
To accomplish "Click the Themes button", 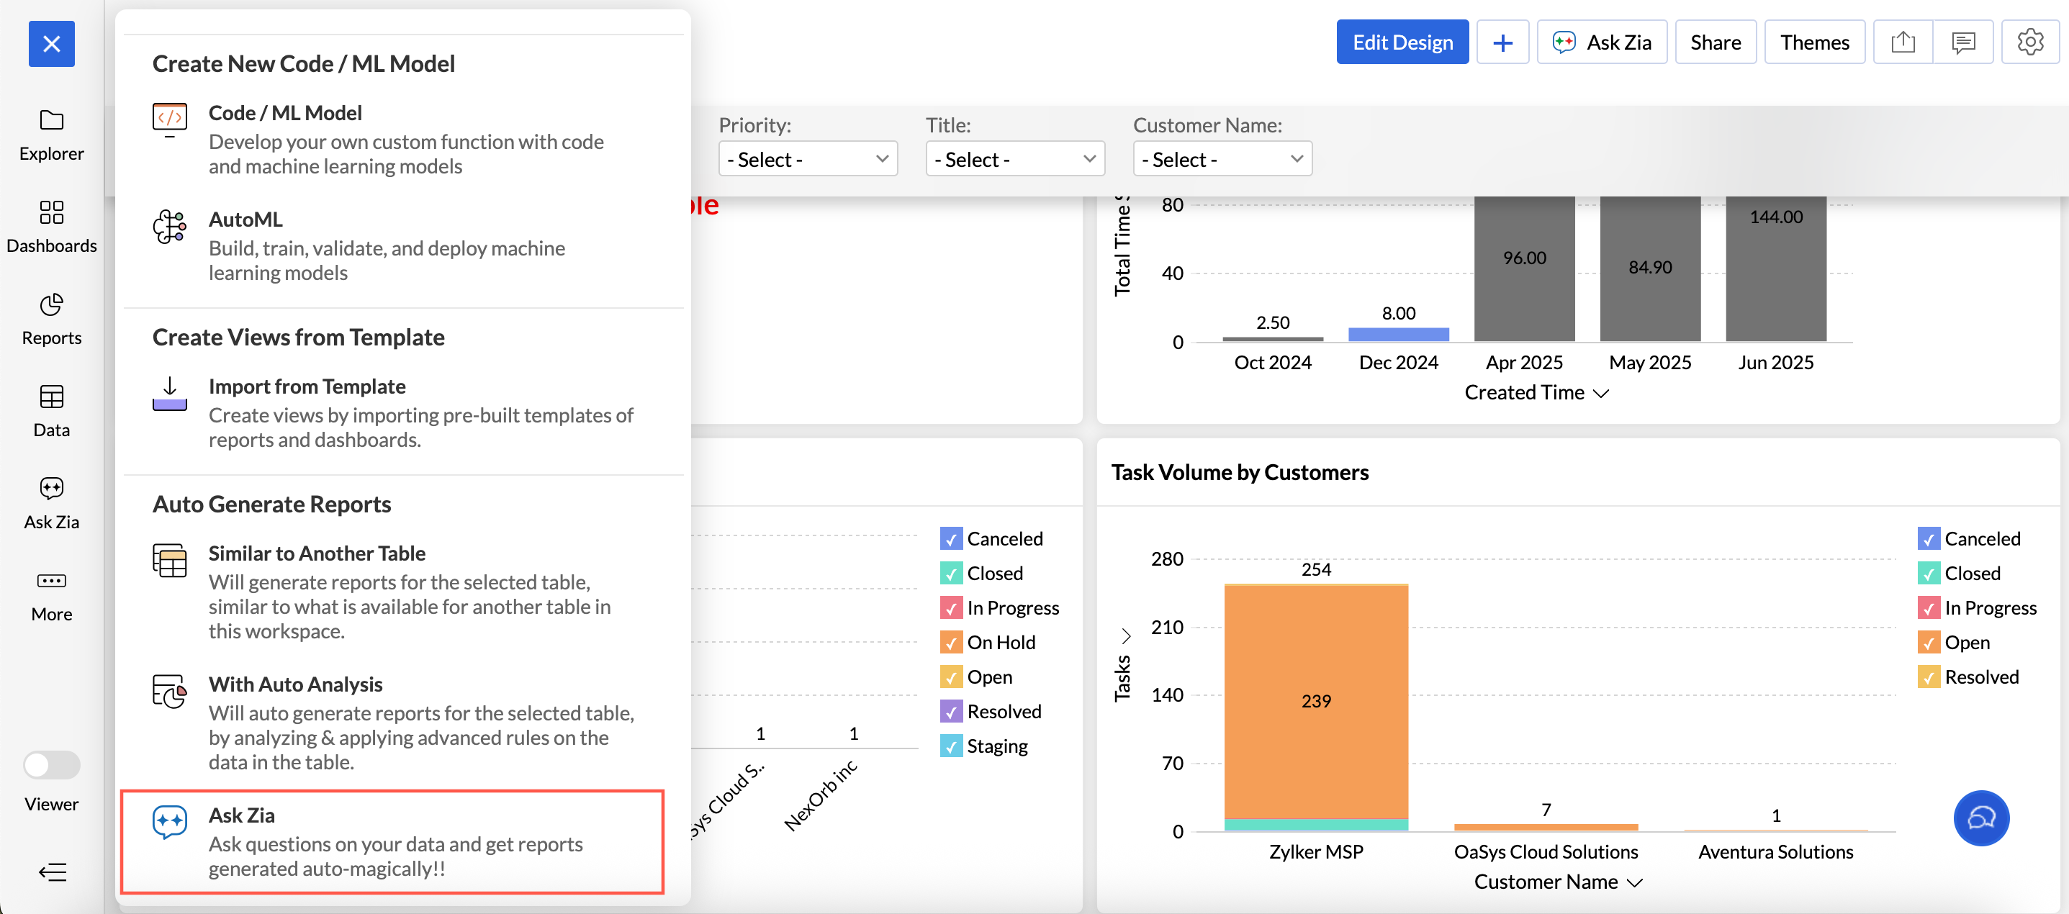I will point(1813,42).
